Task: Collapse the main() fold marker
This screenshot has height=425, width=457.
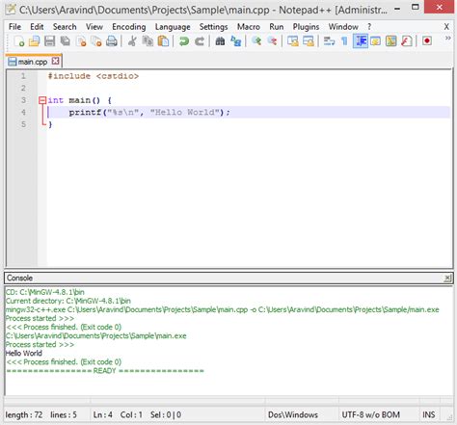Action: coord(42,100)
